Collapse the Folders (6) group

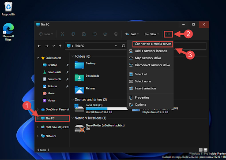(72, 56)
